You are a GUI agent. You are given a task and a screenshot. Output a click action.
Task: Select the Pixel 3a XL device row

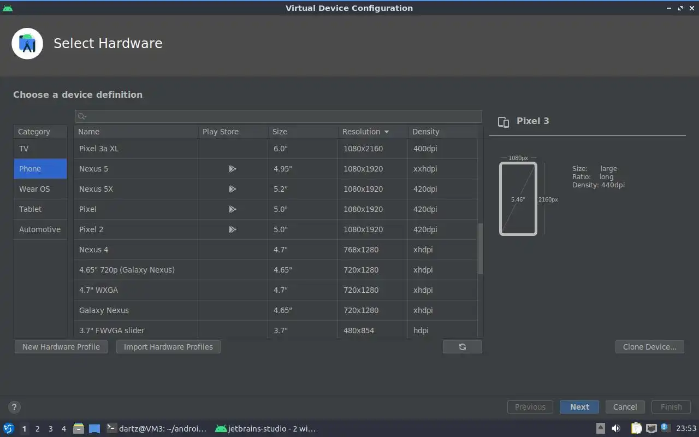click(276, 149)
